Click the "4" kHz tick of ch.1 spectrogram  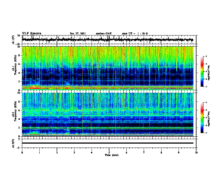click(20, 73)
